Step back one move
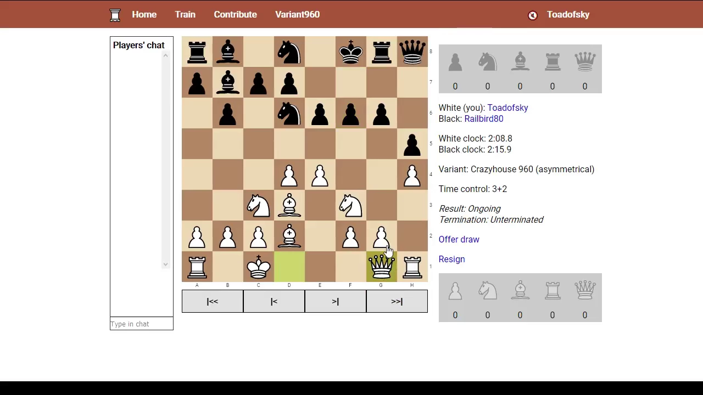The image size is (703, 395). 274,301
